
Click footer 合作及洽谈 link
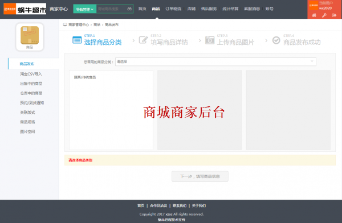coord(158,205)
